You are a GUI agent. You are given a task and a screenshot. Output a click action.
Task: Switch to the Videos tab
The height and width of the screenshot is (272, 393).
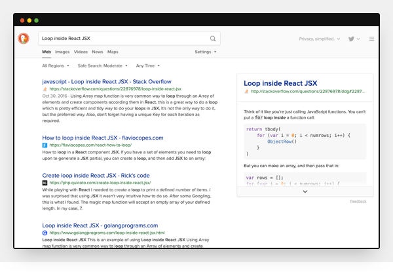coord(81,52)
